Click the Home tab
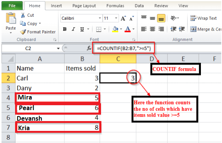 [35, 6]
